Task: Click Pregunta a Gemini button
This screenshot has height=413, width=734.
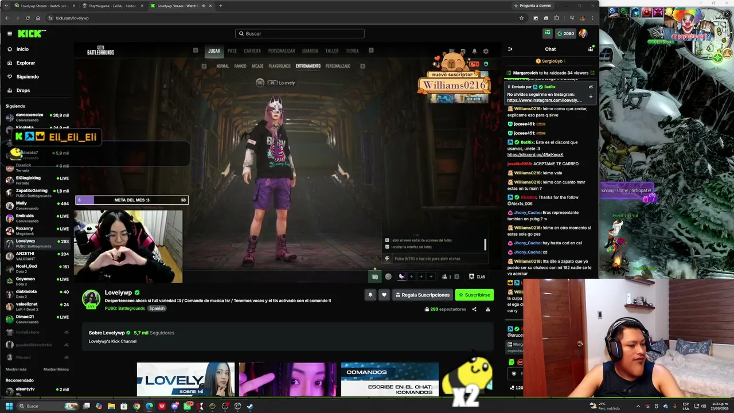Action: pyautogui.click(x=533, y=6)
